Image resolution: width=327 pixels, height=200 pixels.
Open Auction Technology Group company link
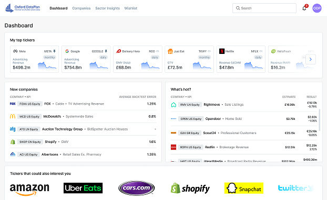63,129
